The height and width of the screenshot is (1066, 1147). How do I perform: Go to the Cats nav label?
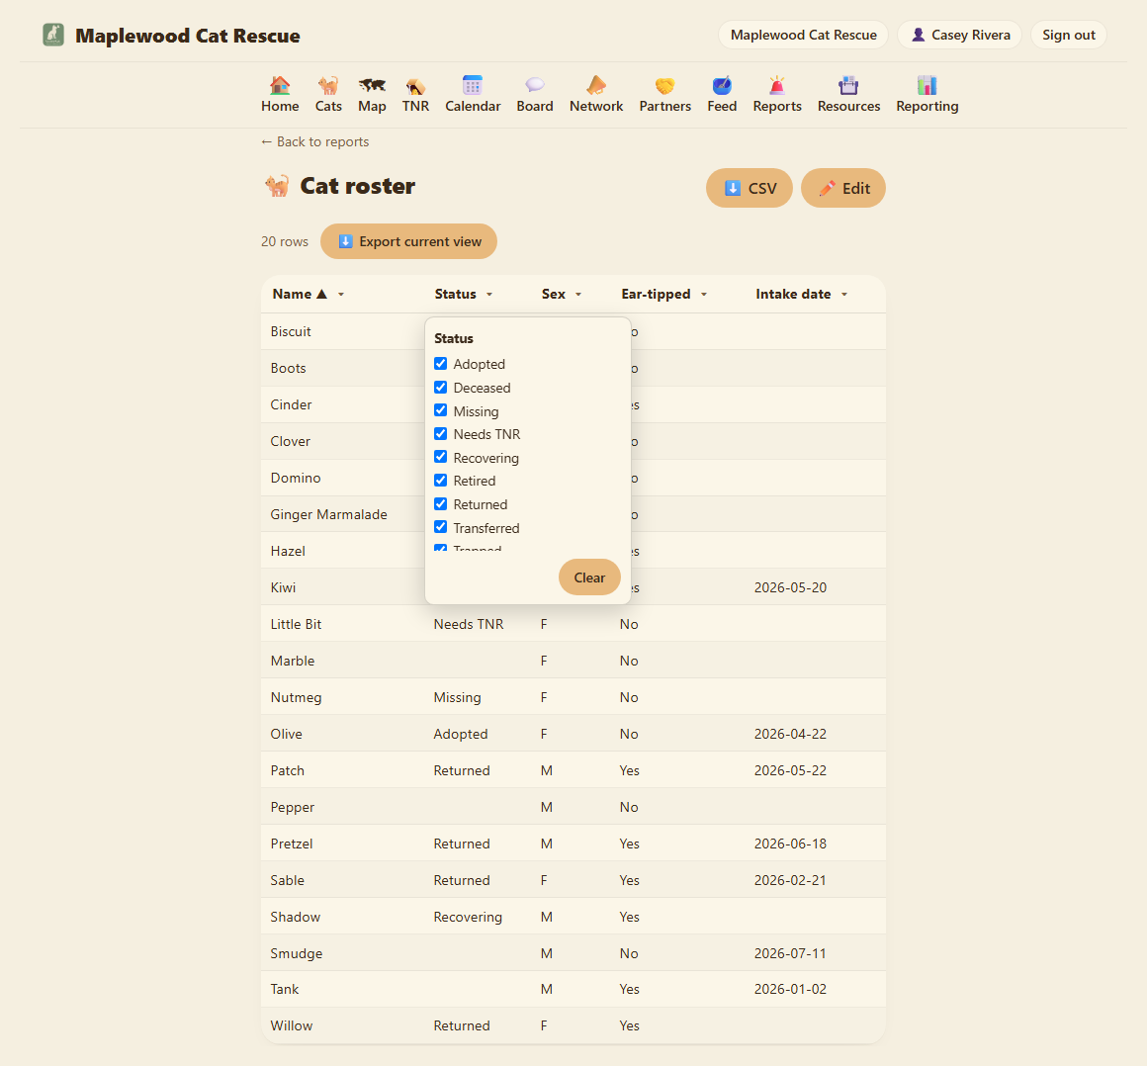(327, 106)
